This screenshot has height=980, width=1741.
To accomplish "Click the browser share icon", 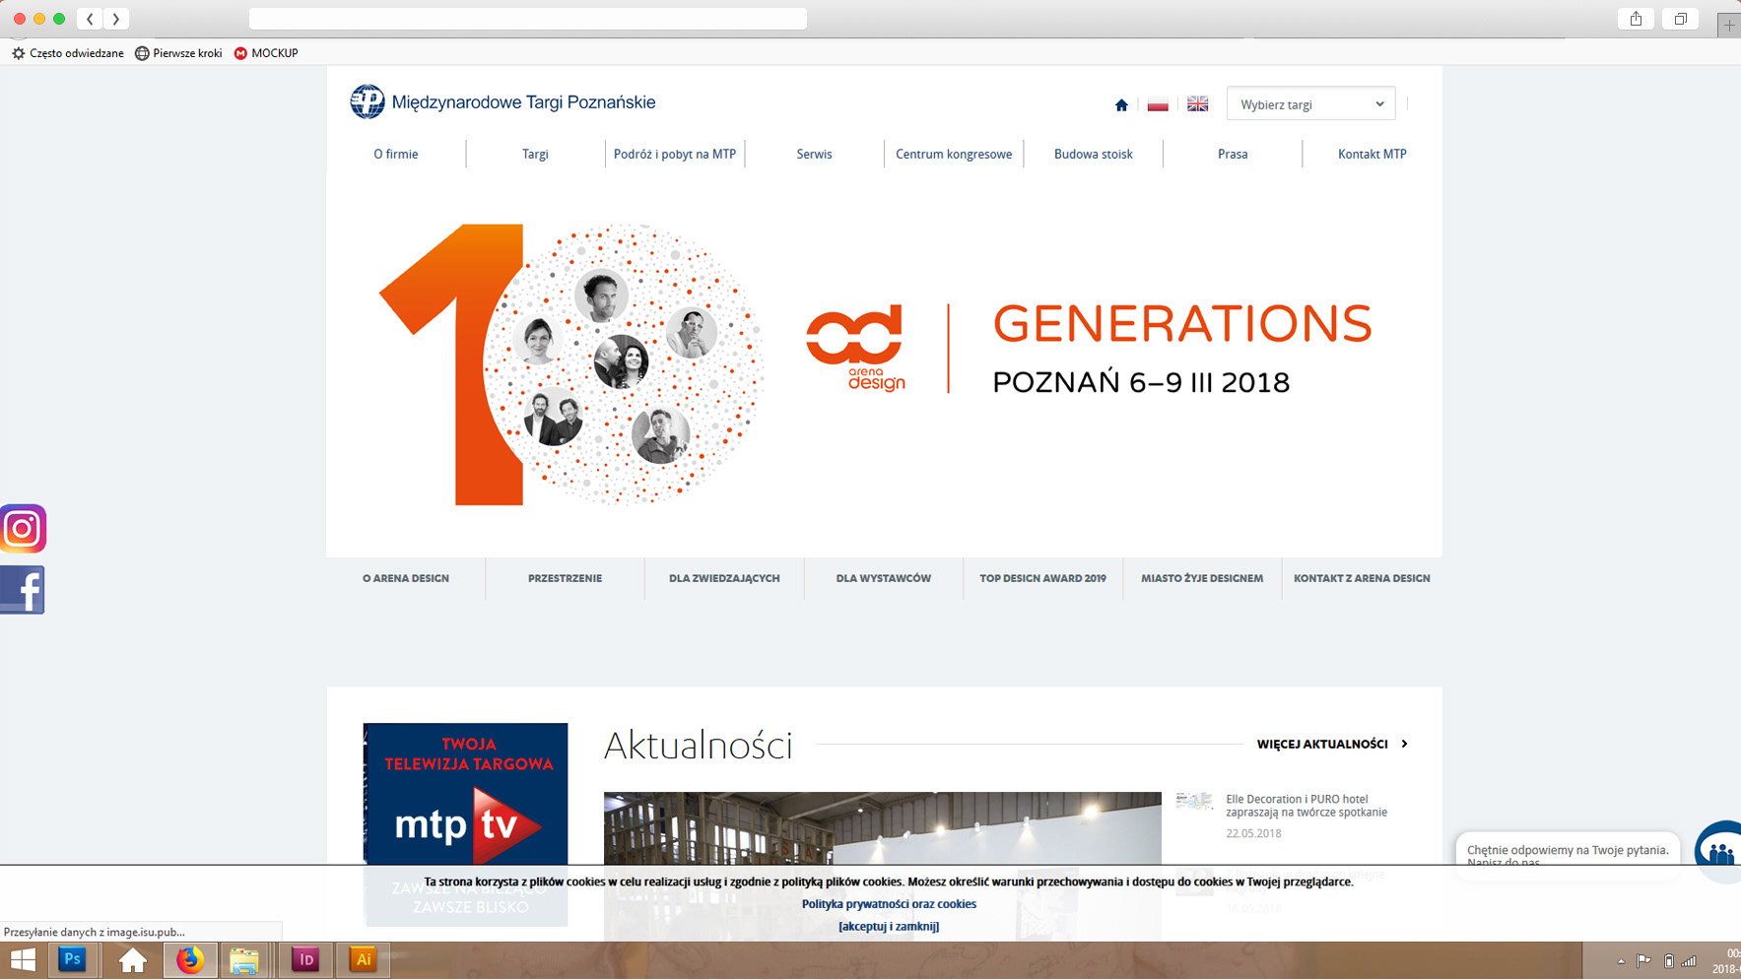I will coord(1636,19).
